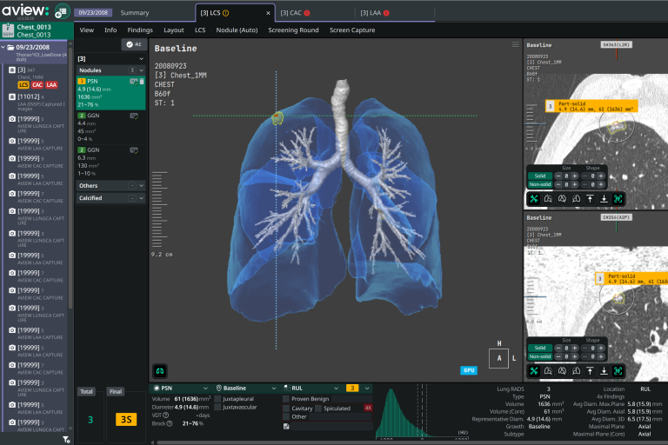
Task: Collapse the Nodules section
Action: tap(140, 70)
